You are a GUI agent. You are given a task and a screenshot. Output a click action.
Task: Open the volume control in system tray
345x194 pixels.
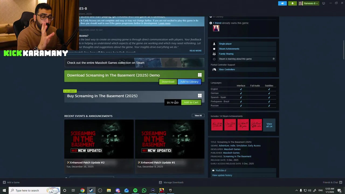point(309,190)
